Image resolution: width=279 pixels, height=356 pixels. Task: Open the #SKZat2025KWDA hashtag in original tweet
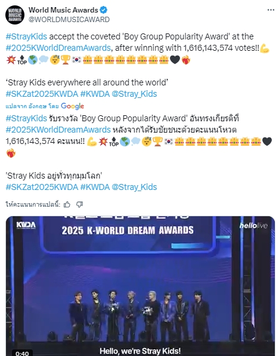coord(42,94)
